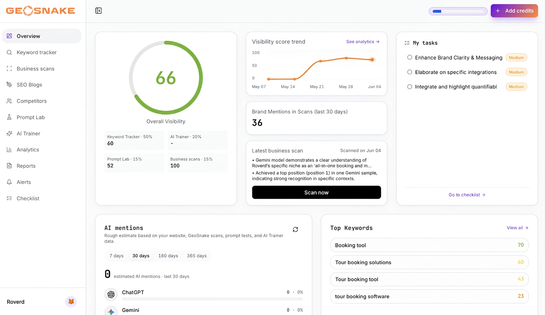
Task: Navigate to Prompt Lab
Action: pos(42,117)
